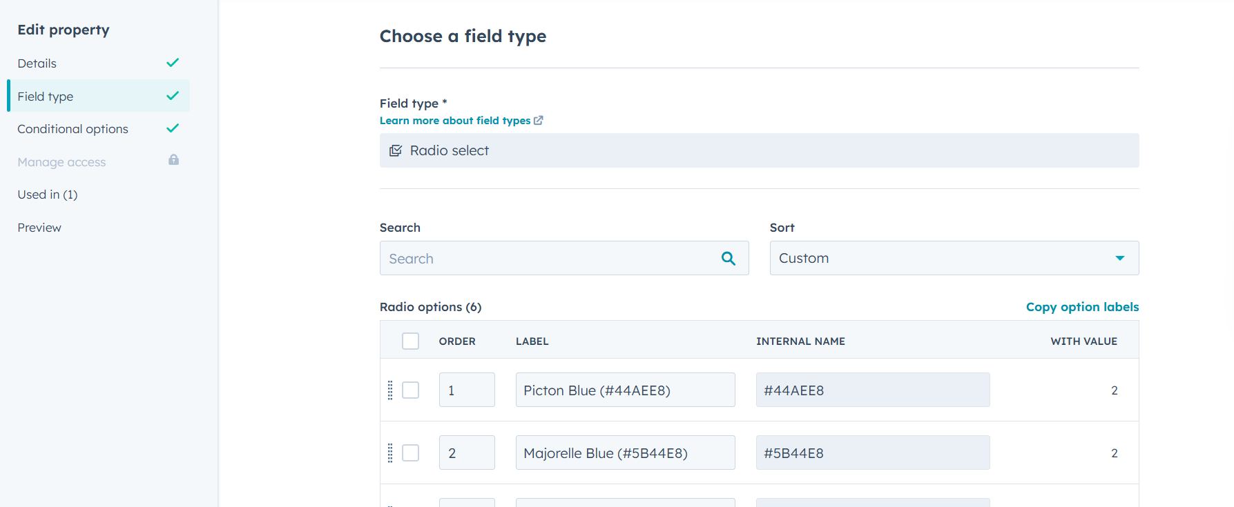
Task: Click the order field showing 1
Action: [x=467, y=390]
